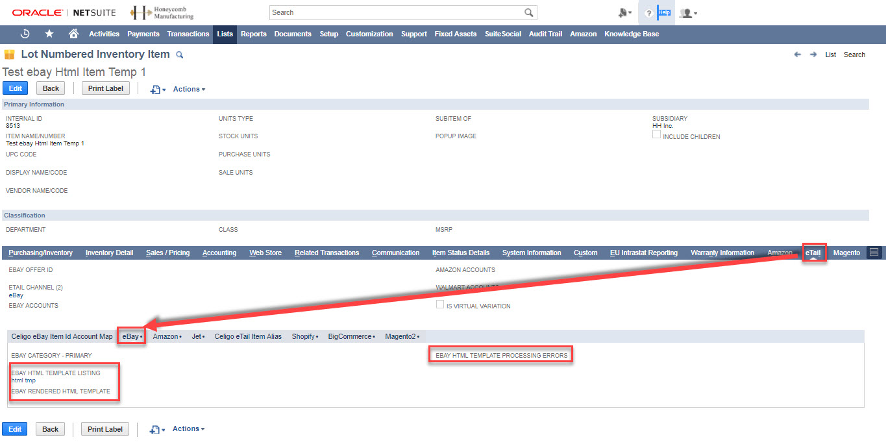The image size is (886, 446).
Task: Click the top Back button
Action: (x=51, y=88)
